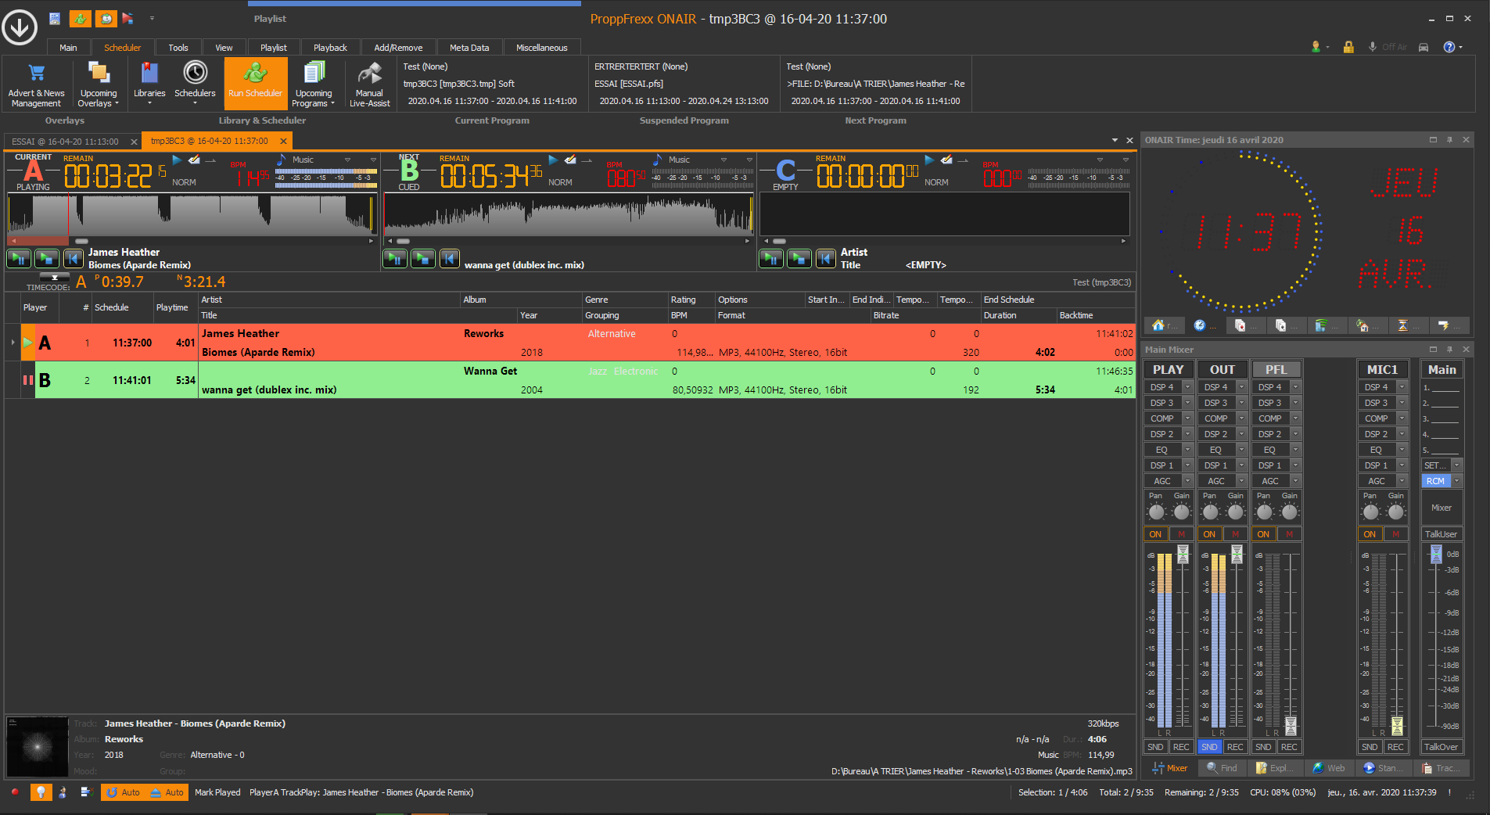
Task: Open Manual Live-Assist mode
Action: (369, 84)
